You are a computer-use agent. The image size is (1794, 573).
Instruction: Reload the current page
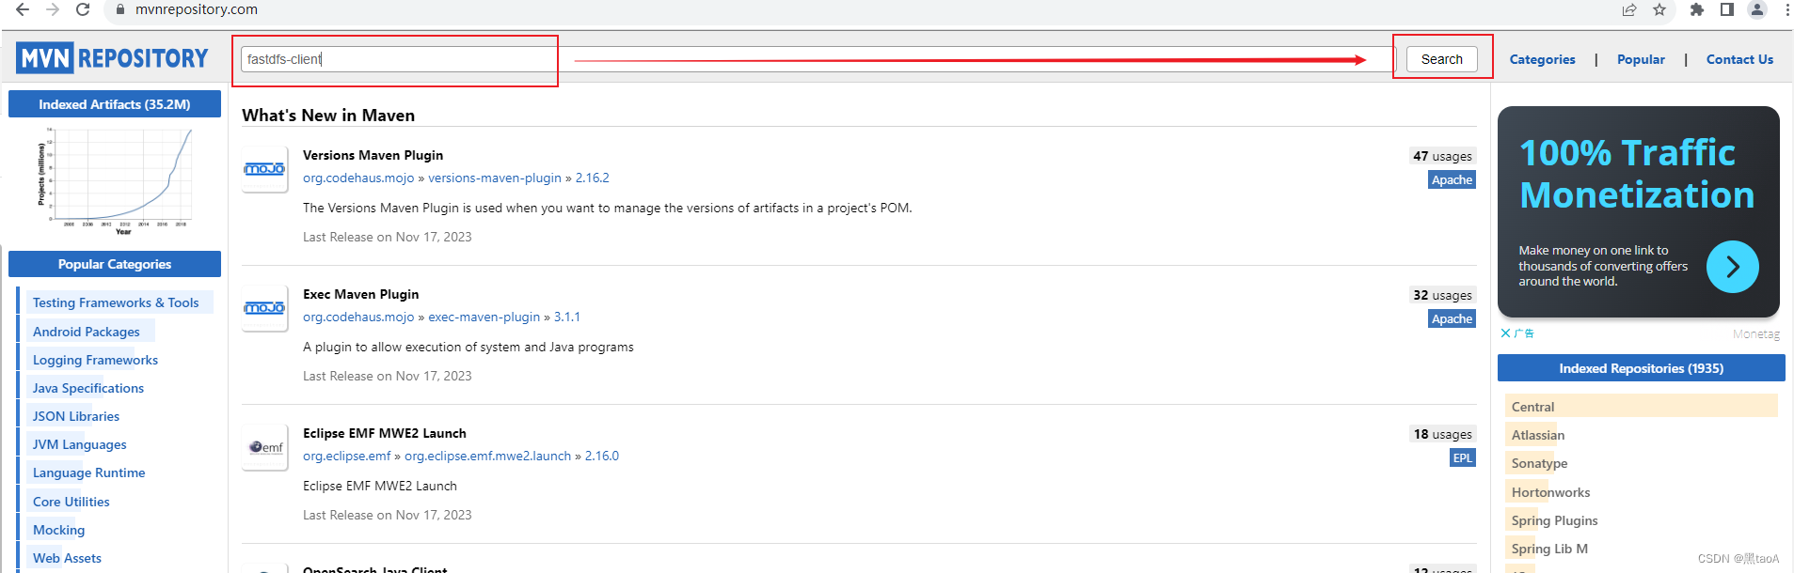pyautogui.click(x=83, y=9)
